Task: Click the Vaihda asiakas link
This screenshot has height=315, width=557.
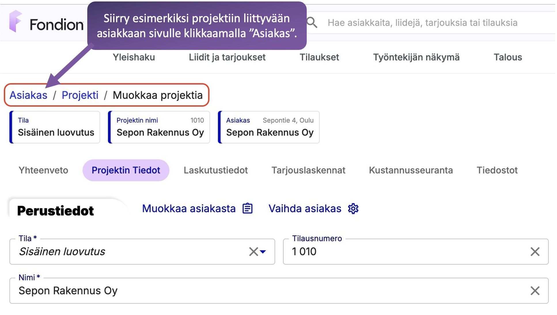Action: click(x=305, y=208)
